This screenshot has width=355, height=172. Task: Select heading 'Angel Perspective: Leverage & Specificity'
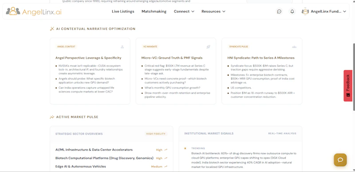click(88, 58)
